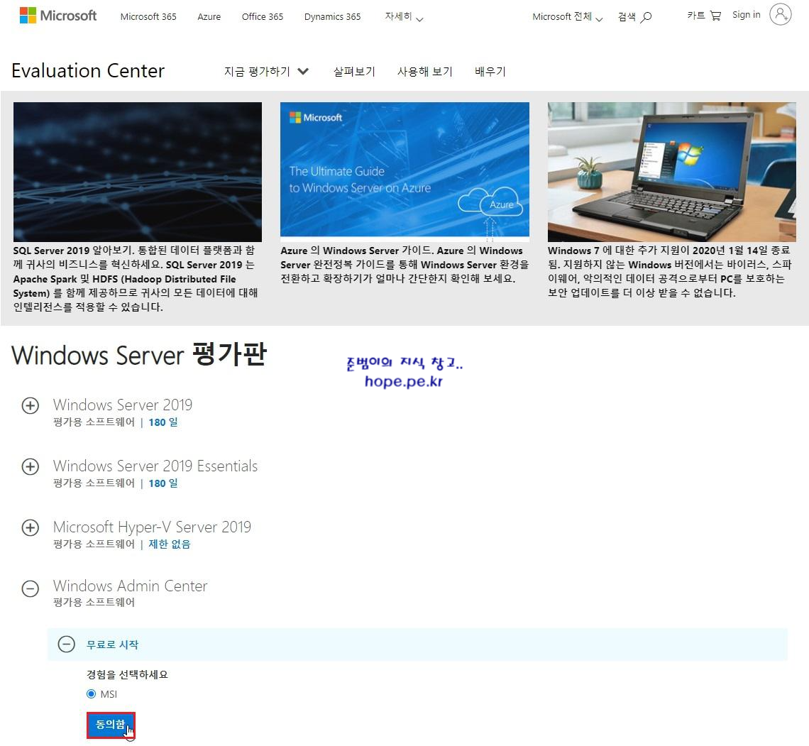Open the Windows 7 laptop thumbnail
The image size is (809, 746).
point(672,172)
